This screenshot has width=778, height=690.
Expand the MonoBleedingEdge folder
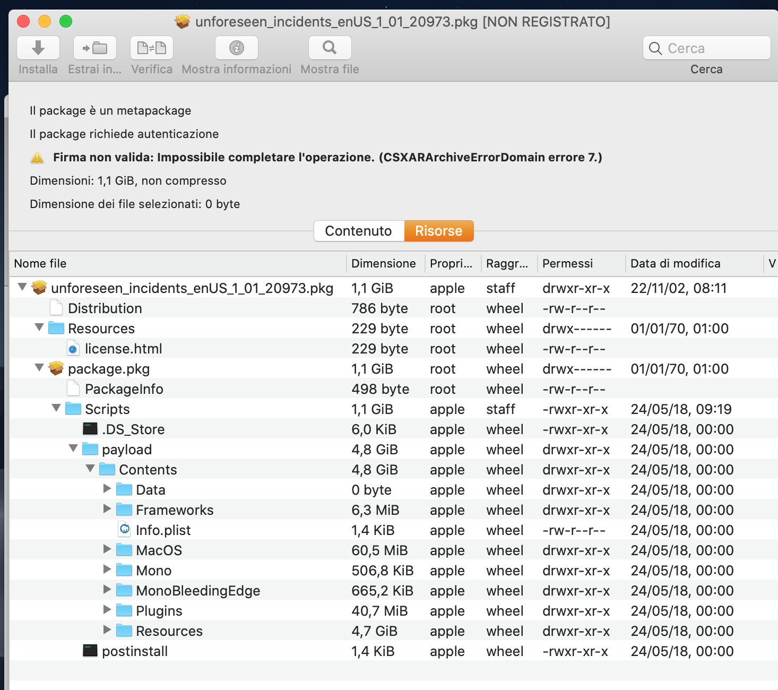coord(107,590)
